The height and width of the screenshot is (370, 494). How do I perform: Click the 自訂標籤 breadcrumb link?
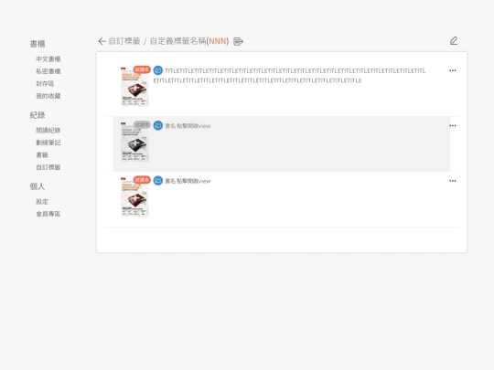[124, 41]
